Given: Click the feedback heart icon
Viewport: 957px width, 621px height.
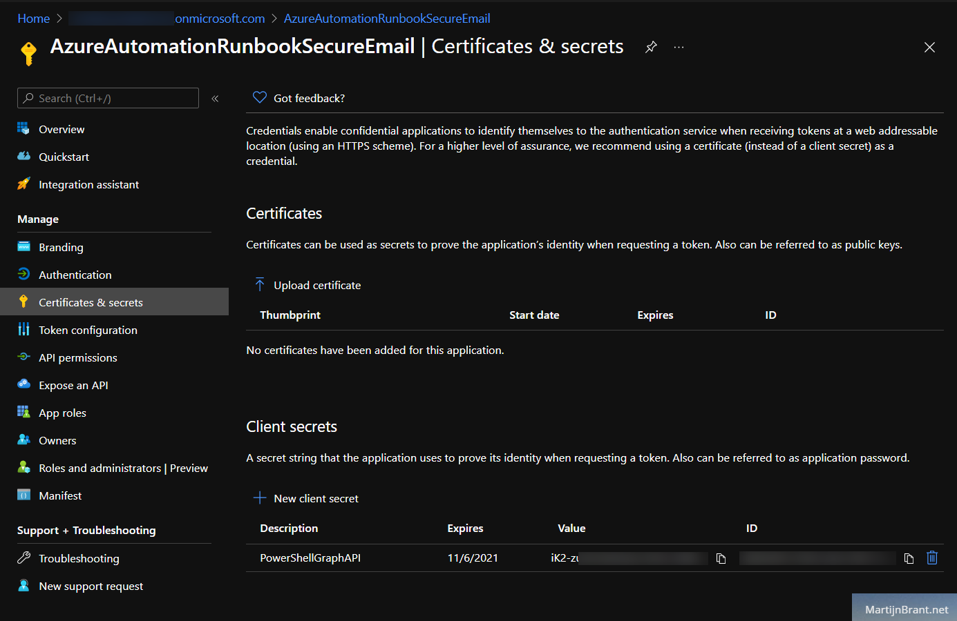Looking at the screenshot, I should pyautogui.click(x=260, y=97).
